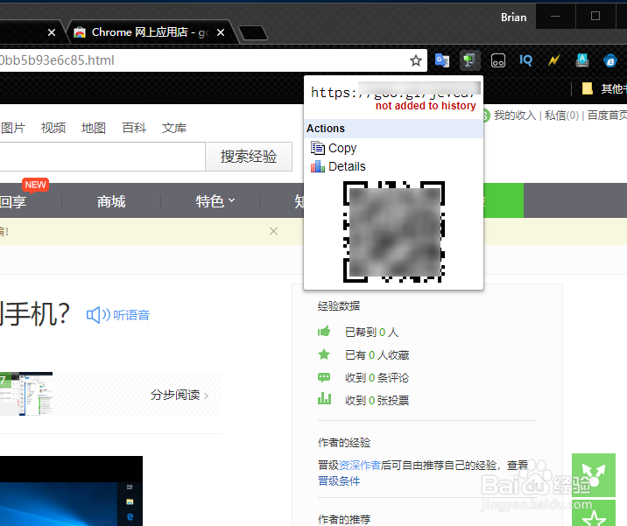Open a new tab

253,32
